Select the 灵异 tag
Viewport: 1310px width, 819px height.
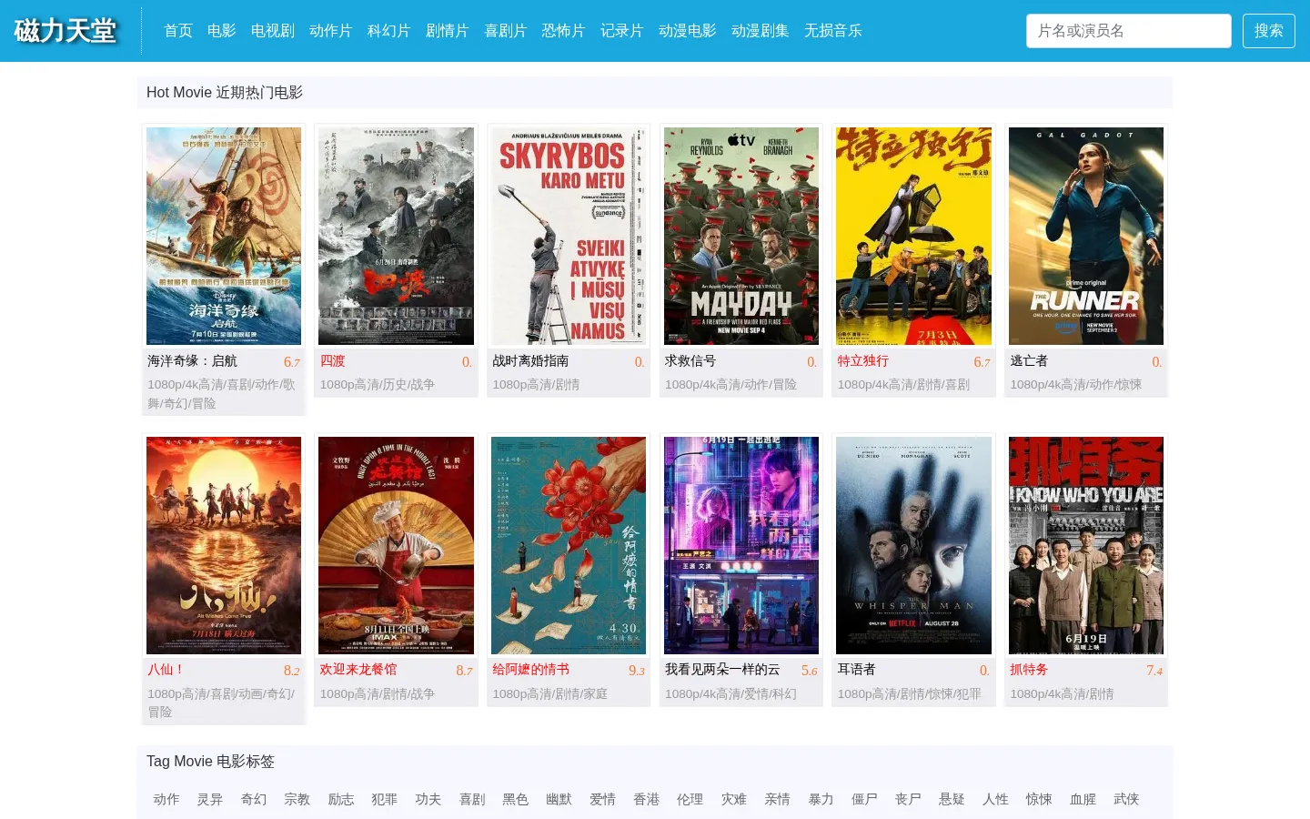click(x=210, y=799)
